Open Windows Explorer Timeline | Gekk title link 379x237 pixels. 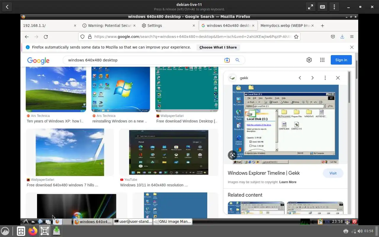pos(264,173)
